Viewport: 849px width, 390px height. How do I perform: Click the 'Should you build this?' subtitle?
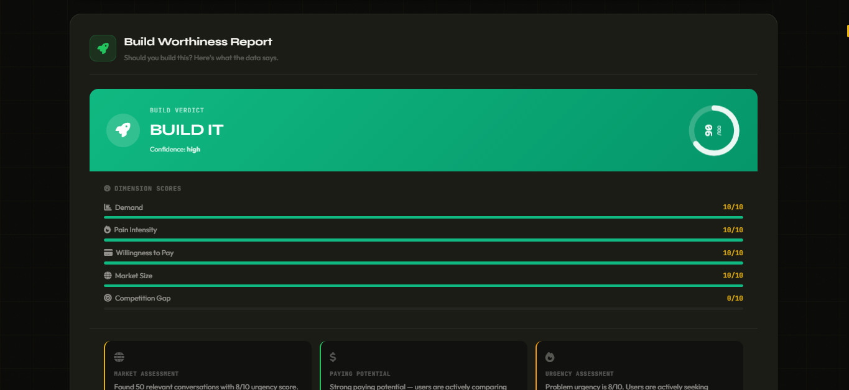(x=201, y=58)
